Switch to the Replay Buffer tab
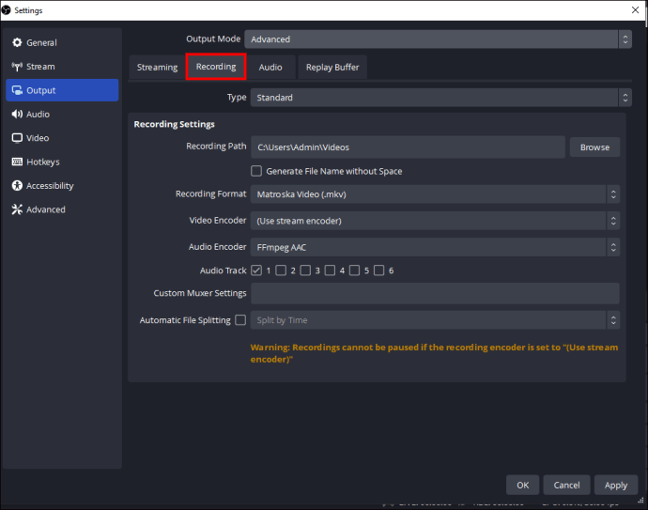 click(x=332, y=67)
